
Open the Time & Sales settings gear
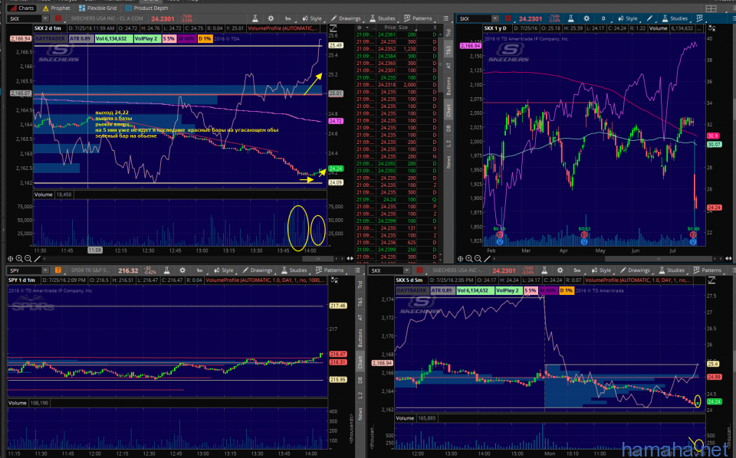click(x=360, y=28)
